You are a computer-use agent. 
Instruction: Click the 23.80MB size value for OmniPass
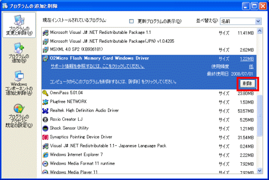[x=245, y=93]
